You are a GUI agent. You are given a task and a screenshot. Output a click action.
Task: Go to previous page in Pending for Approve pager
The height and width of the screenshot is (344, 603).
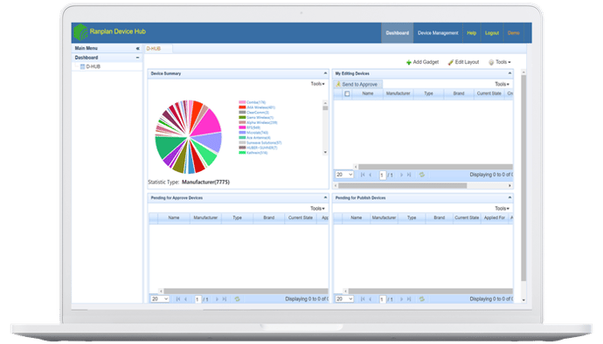tap(186, 299)
